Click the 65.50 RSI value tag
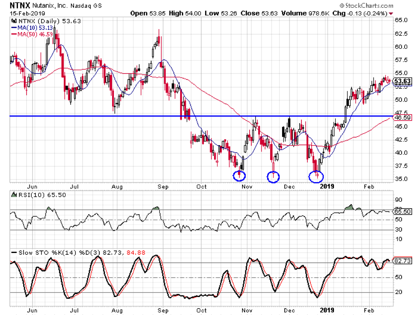Image resolution: width=417 pixels, height=315 pixels. [402, 212]
